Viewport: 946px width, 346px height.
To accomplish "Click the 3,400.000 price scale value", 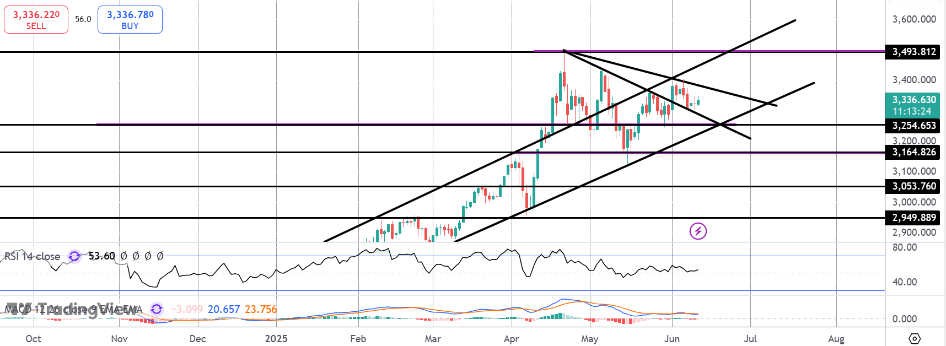I will tap(914, 80).
